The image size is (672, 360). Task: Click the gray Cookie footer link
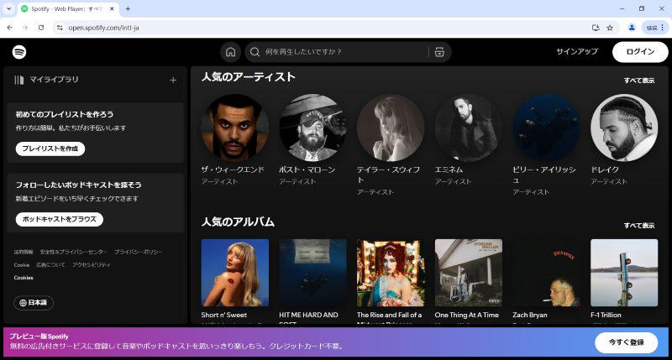pyautogui.click(x=22, y=265)
